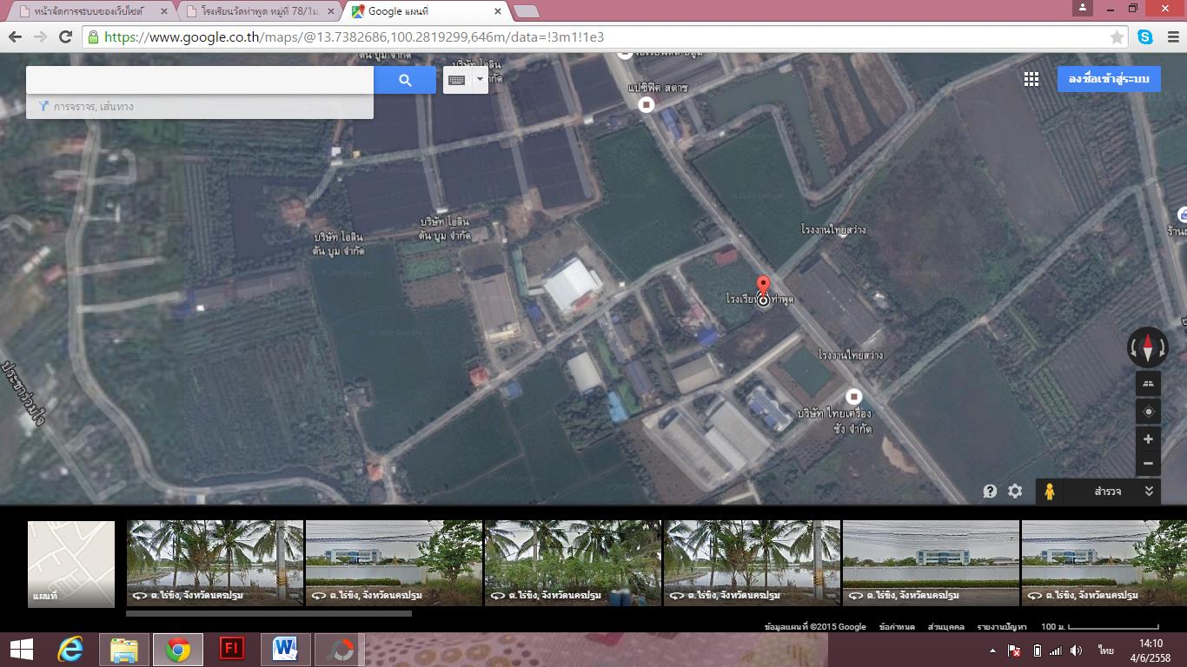1187x667 pixels.
Task: Collapse the explore imagery strip with the chevron
Action: (x=1149, y=492)
